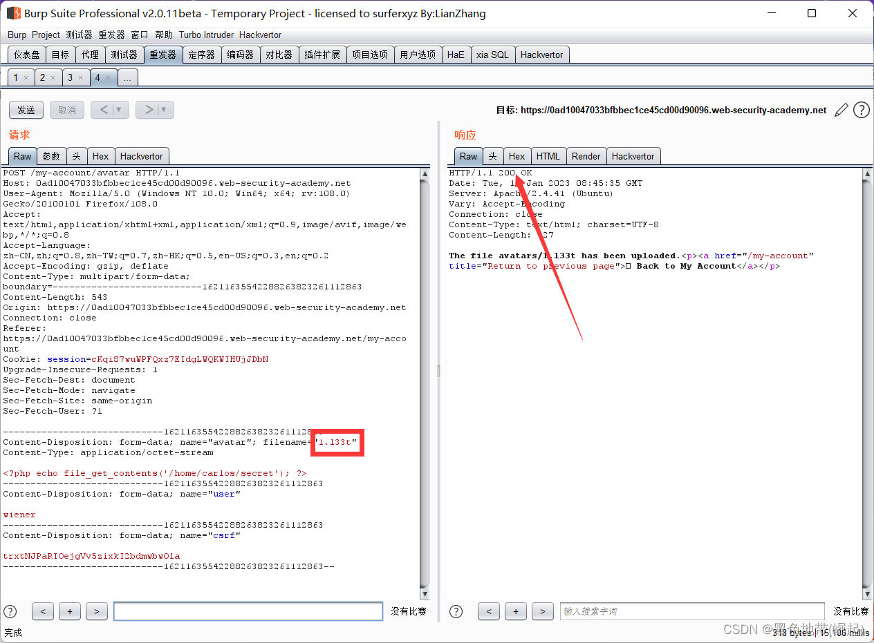The height and width of the screenshot is (643, 874).
Task: Open the Burp menu
Action: [x=17, y=35]
